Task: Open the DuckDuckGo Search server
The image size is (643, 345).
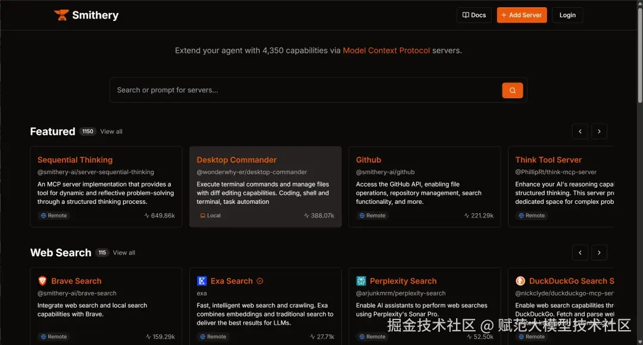Action: 572,281
